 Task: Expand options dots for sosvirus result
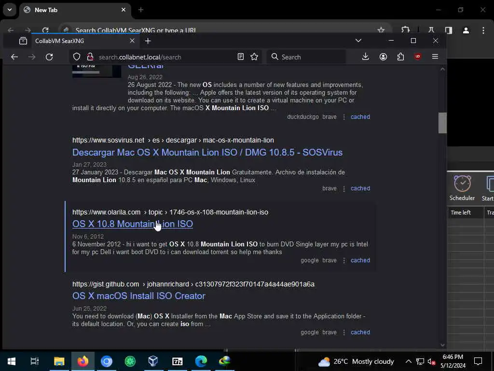pos(343,189)
